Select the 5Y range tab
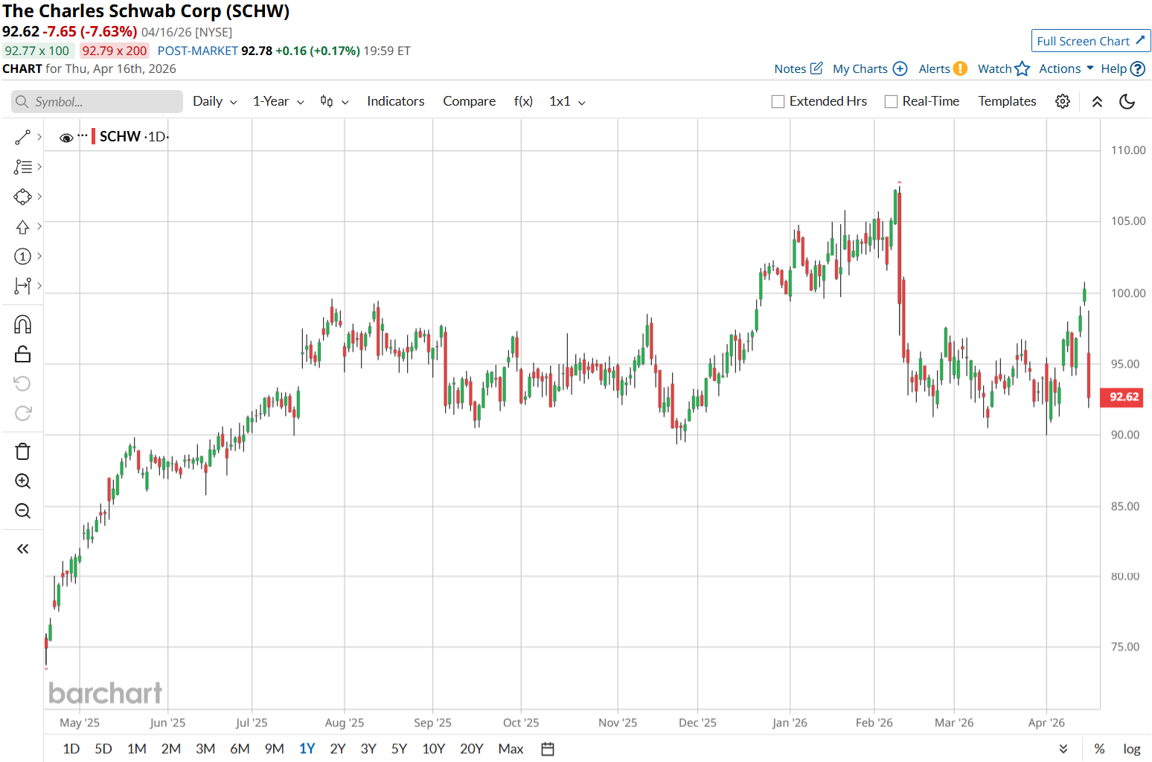 [399, 749]
